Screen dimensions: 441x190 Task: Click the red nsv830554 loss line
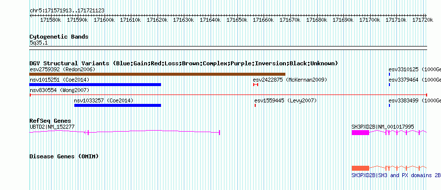pyautogui.click(x=228, y=95)
